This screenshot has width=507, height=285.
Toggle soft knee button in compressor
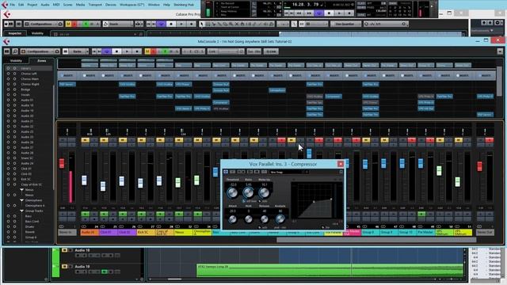(244, 201)
